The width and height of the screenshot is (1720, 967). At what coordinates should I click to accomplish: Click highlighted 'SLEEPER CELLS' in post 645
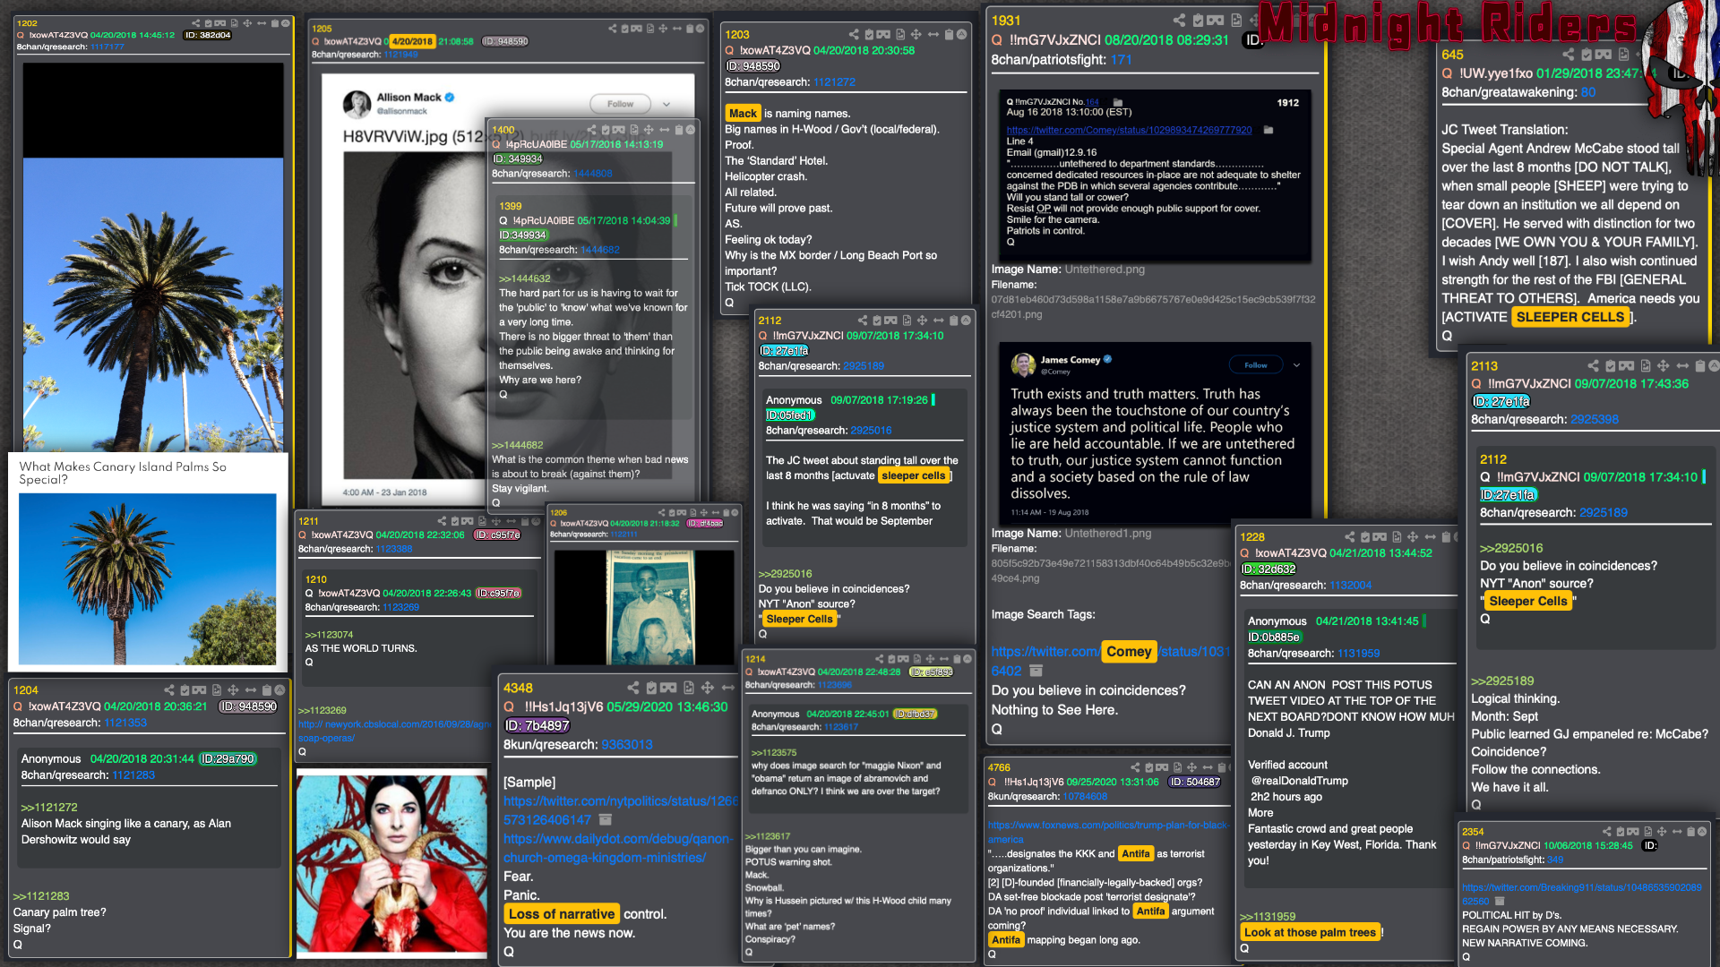1570,317
